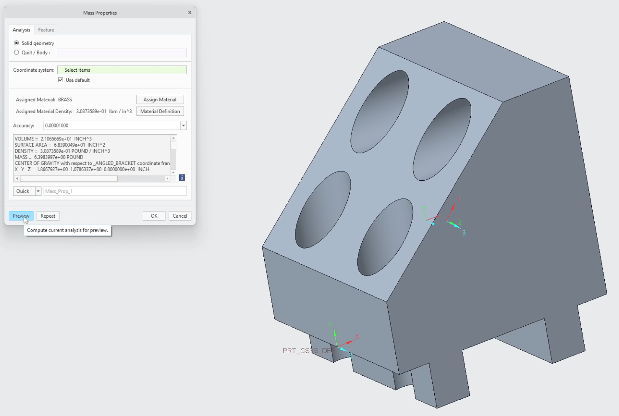The image size is (619, 416).
Task: Click the VOLUME result line
Action: coord(53,139)
